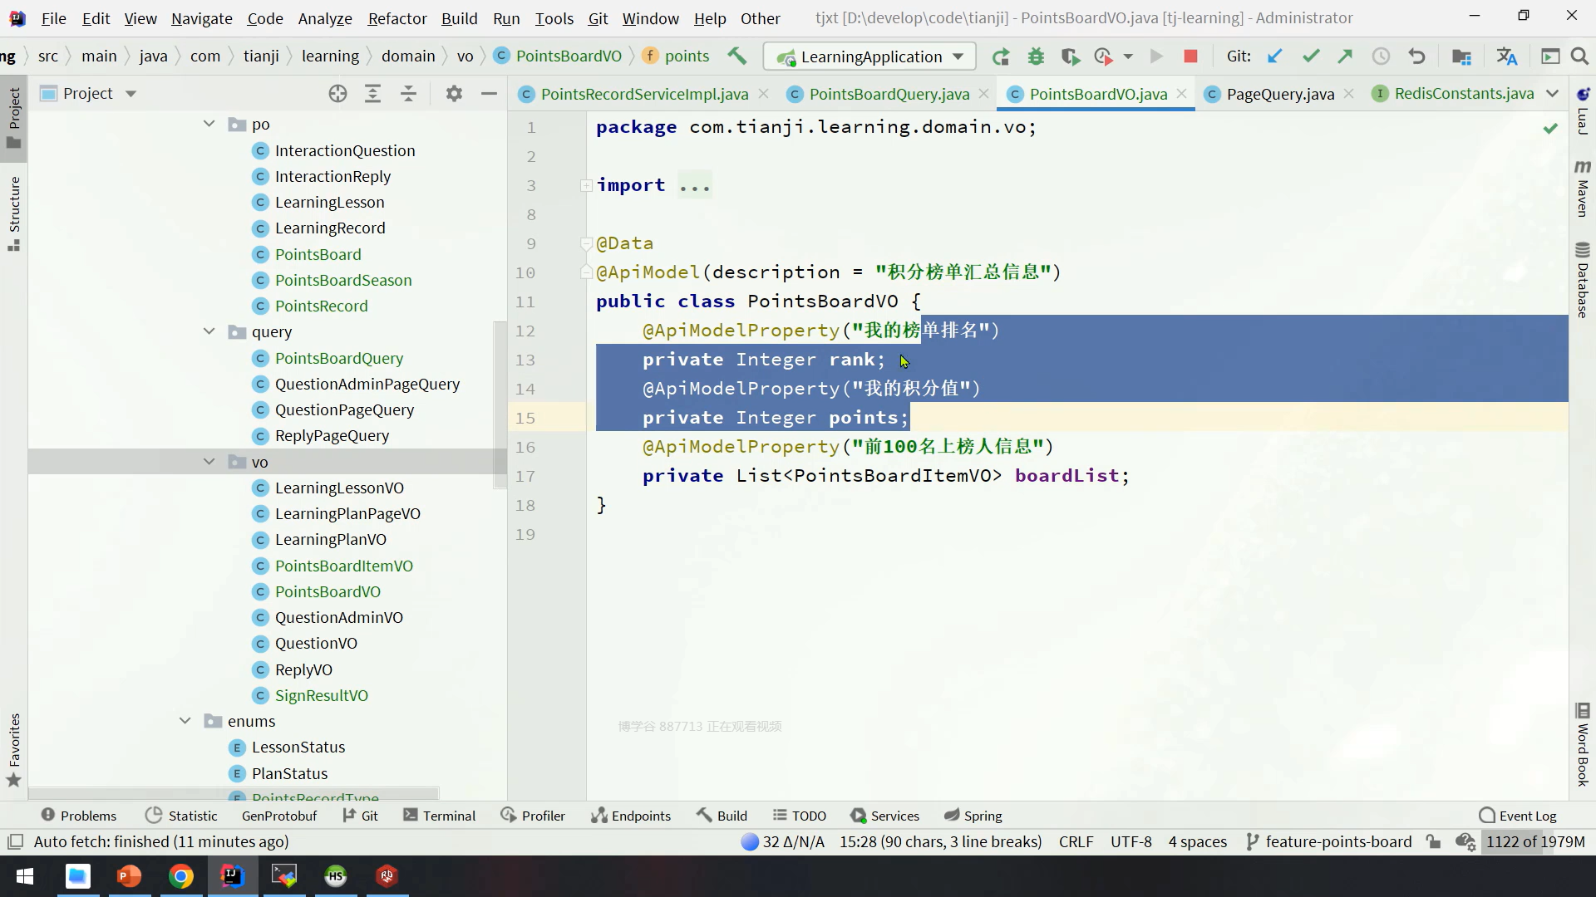
Task: Collapse all in Project panel
Action: click(408, 94)
